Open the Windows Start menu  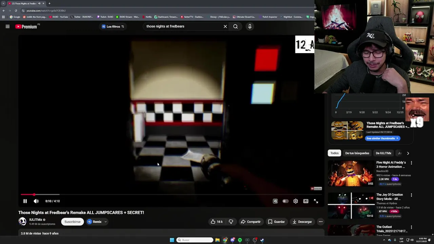click(x=172, y=240)
